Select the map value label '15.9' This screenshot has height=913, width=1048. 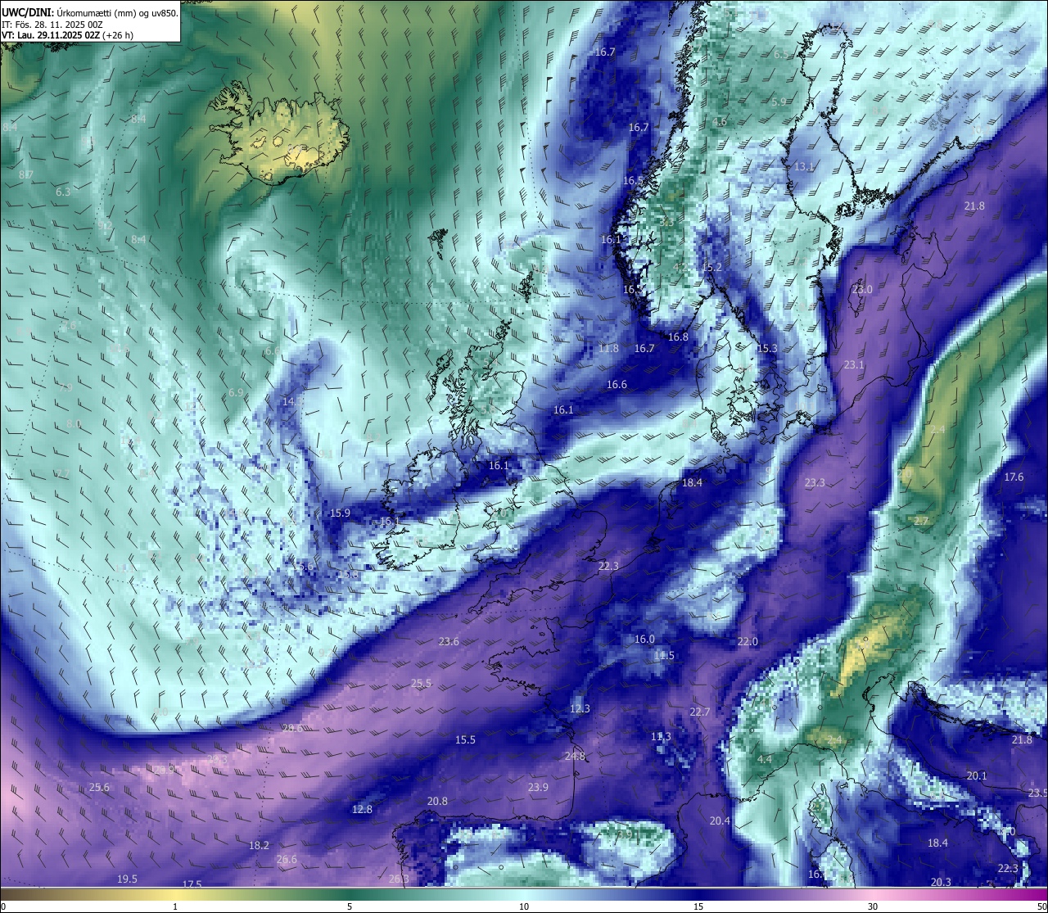pos(340,513)
